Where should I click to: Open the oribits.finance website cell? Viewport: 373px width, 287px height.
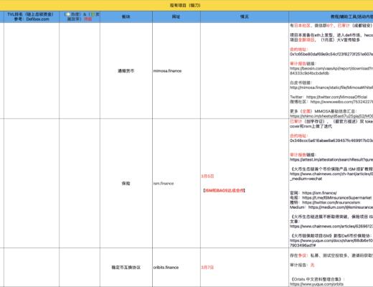point(176,268)
